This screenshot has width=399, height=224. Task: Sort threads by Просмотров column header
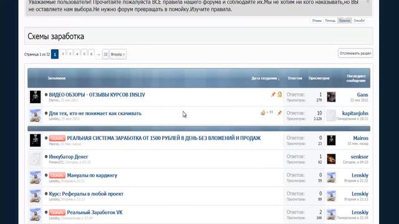319,78
